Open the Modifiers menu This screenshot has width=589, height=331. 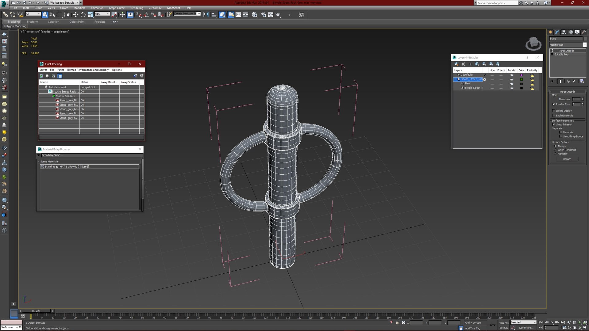pos(79,8)
